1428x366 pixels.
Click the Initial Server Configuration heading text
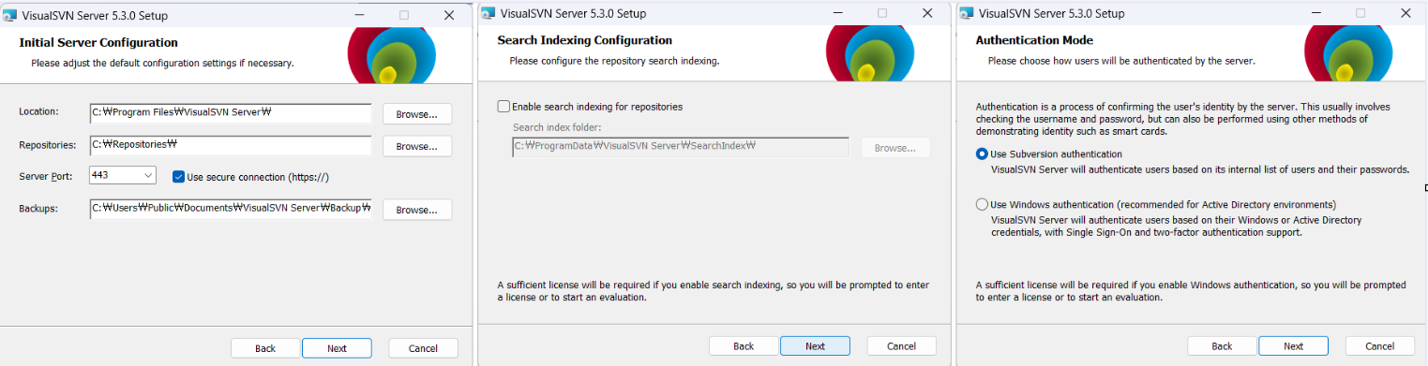coord(98,43)
